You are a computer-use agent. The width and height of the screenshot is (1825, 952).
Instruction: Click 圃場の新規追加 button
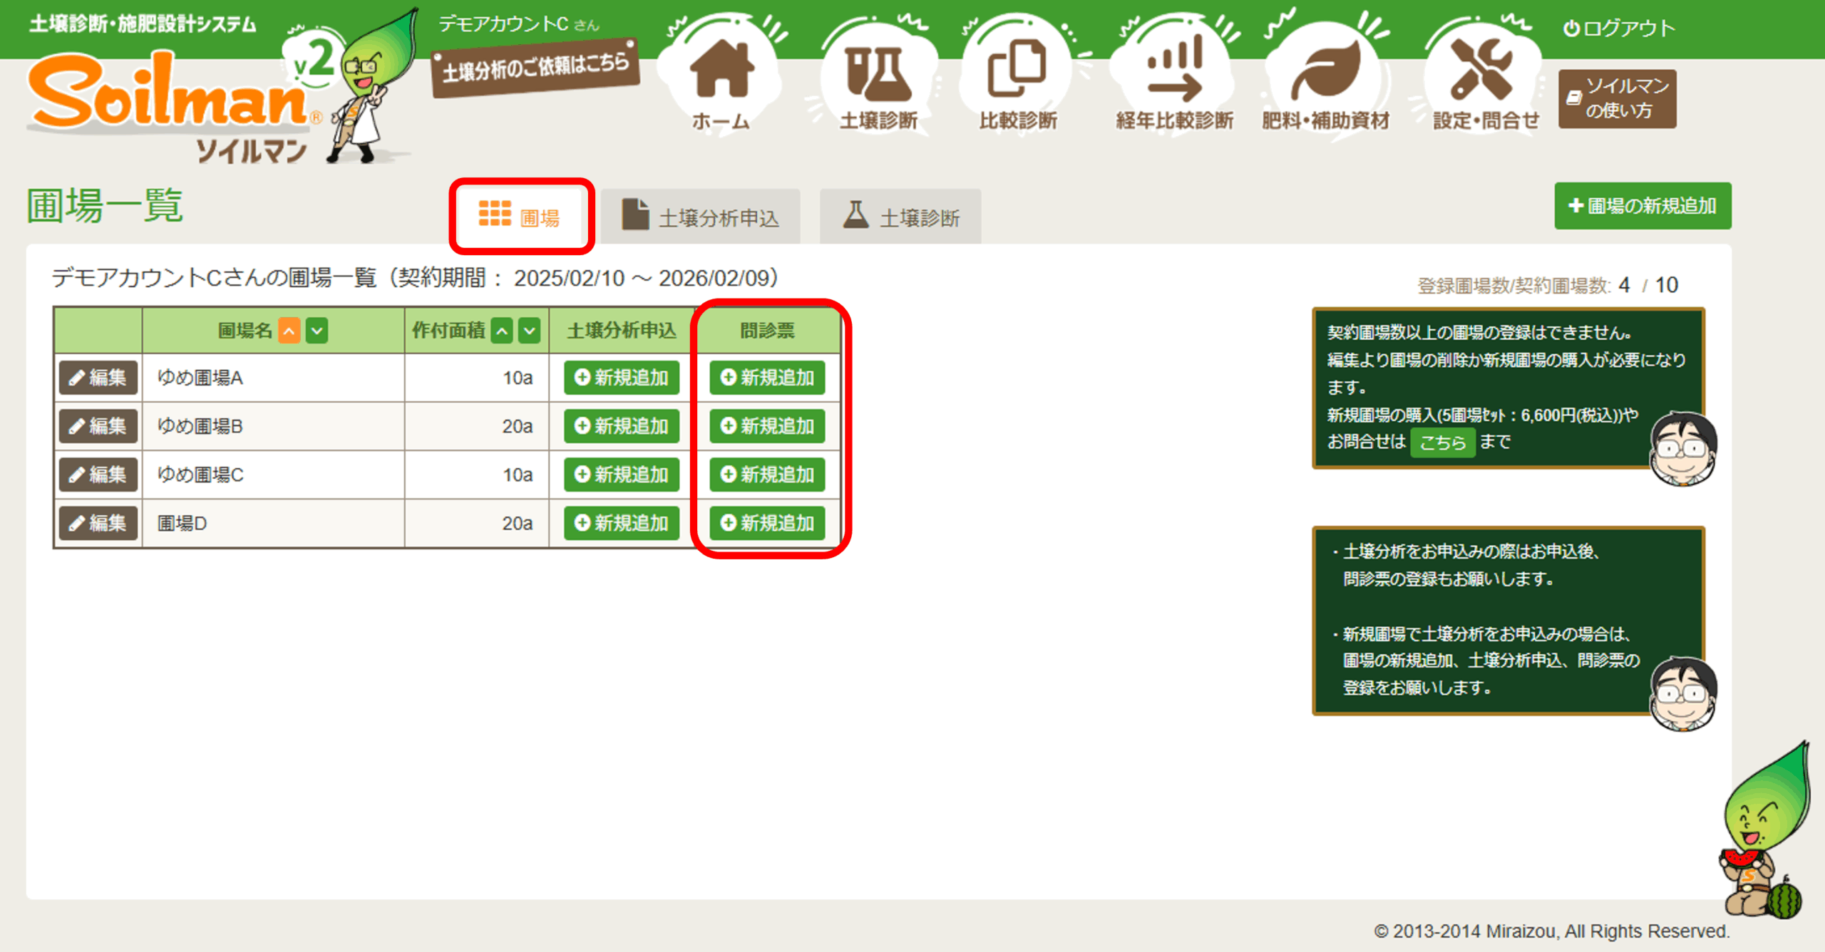1642,206
